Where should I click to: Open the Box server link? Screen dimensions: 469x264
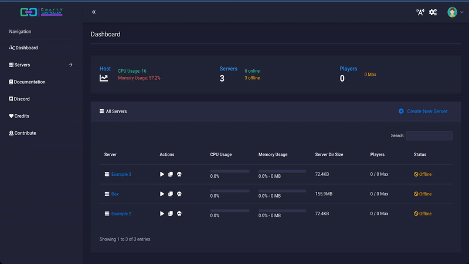[115, 194]
